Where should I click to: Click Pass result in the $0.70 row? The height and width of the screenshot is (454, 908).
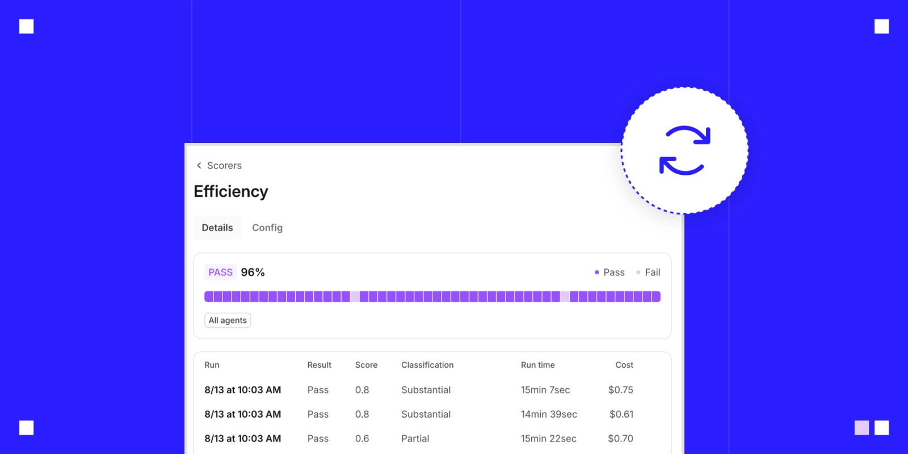tap(318, 439)
